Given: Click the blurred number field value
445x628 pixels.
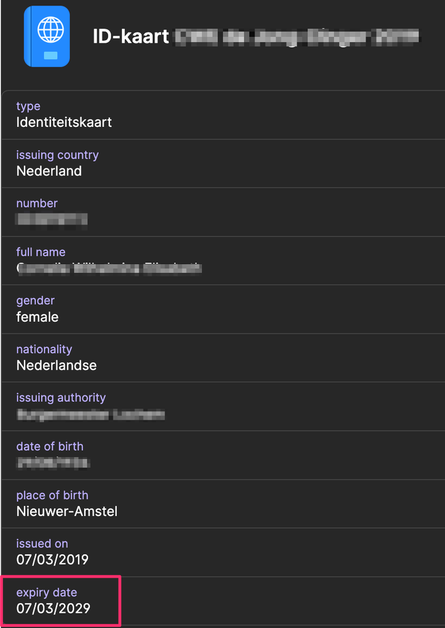Looking at the screenshot, I should 52,219.
